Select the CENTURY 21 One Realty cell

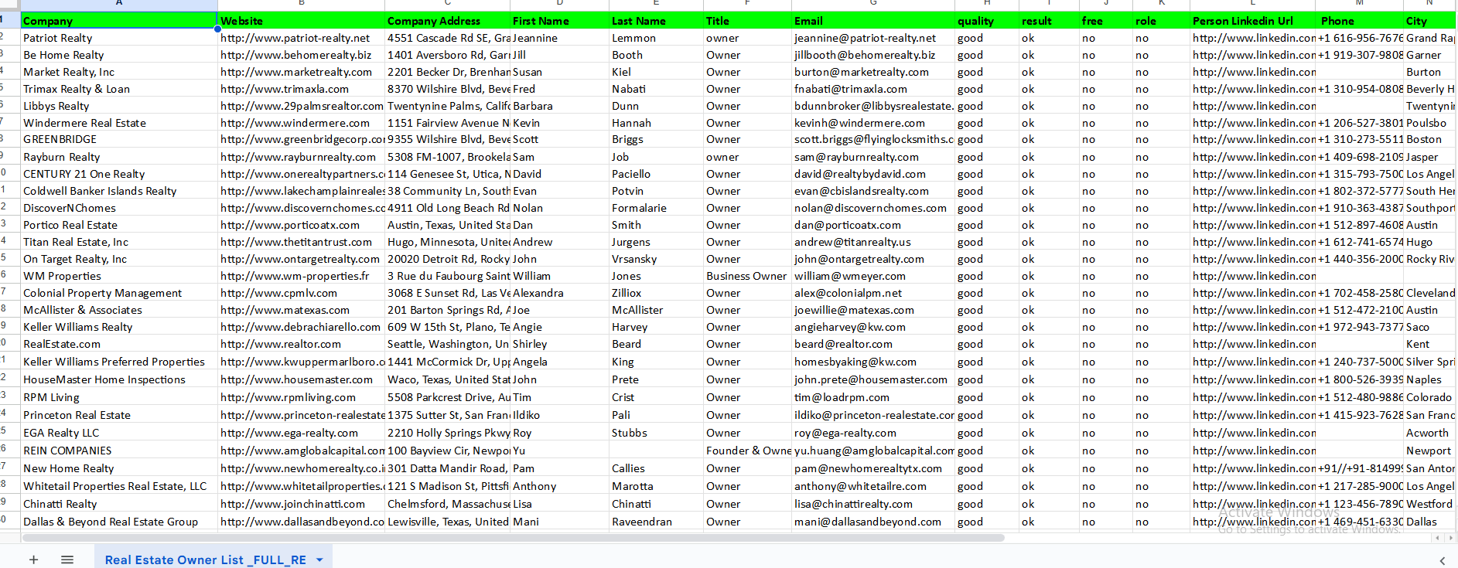point(119,174)
